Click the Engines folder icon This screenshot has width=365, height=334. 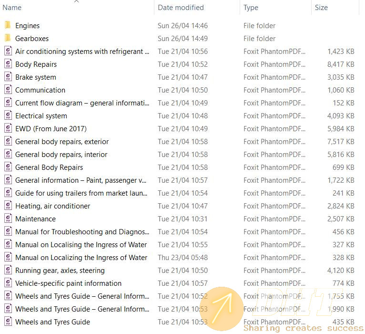coord(8,25)
